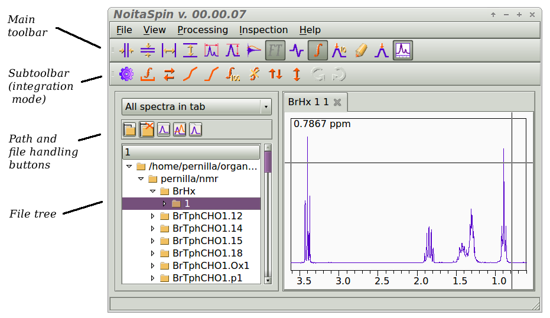Select the pernilla/nmr label in the tree
The width and height of the screenshot is (550, 318).
(190, 179)
